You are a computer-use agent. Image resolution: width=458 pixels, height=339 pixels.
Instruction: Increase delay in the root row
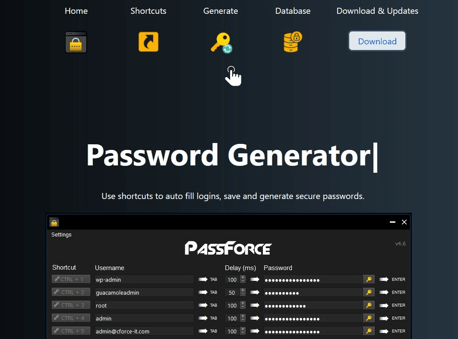pyautogui.click(x=243, y=303)
